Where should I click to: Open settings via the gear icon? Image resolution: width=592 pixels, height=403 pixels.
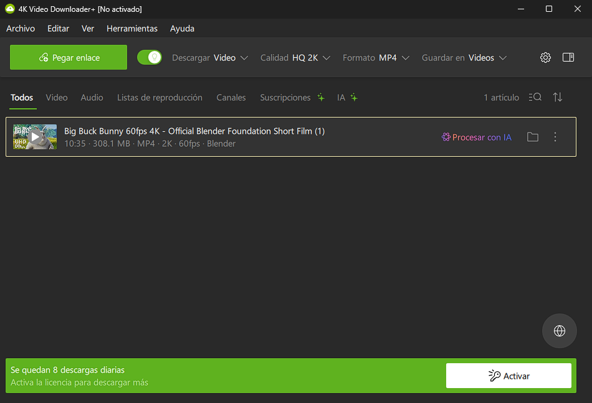coord(545,57)
